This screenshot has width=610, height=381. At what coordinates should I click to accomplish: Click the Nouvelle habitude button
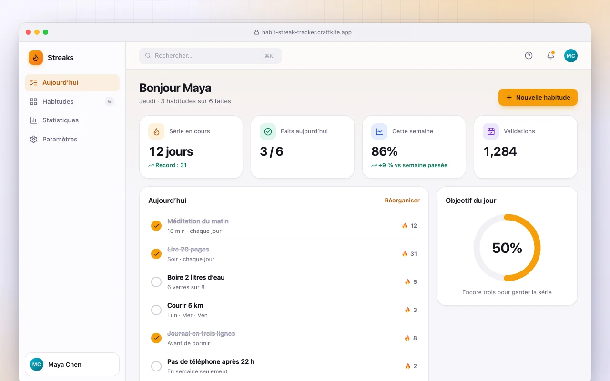click(x=538, y=97)
